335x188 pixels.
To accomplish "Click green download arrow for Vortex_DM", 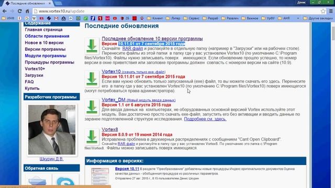I will click(x=92, y=107).
